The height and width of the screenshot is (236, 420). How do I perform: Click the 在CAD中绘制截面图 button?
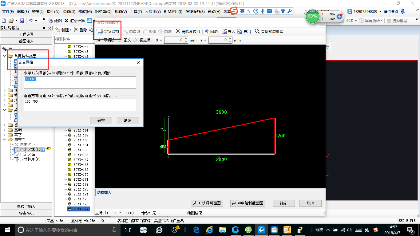click(248, 203)
